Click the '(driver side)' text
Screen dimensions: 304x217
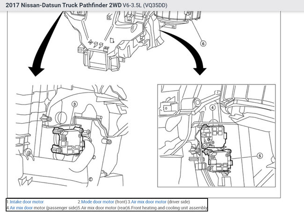(179, 202)
